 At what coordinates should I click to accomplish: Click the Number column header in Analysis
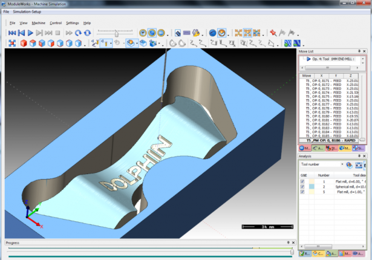(324, 174)
